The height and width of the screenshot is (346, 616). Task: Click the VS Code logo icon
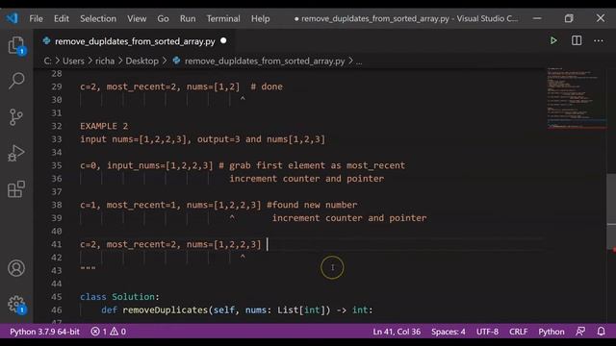point(12,18)
